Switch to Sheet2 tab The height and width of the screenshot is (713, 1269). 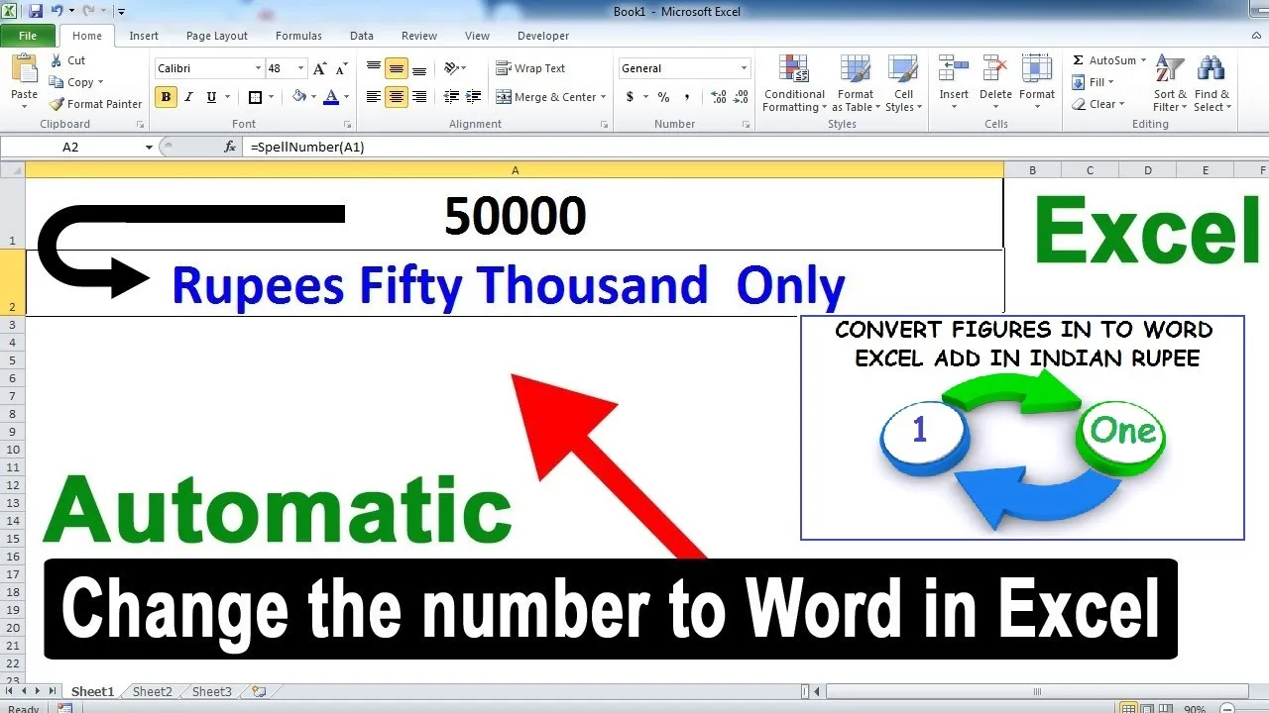[153, 692]
